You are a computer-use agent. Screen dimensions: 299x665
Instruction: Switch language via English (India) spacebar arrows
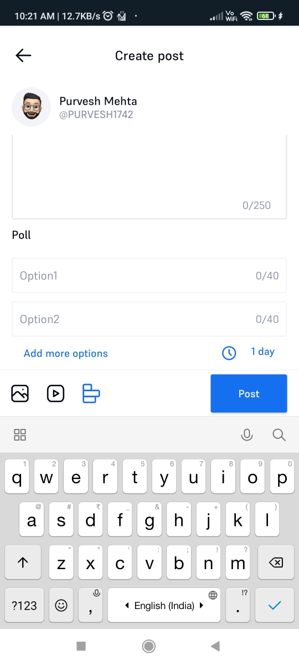(164, 605)
